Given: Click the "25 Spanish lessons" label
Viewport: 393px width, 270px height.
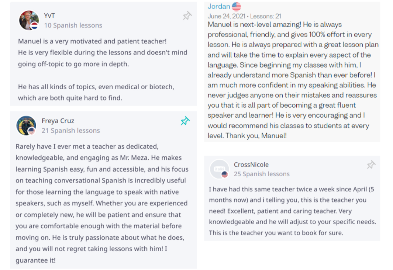Looking at the screenshot, I should 262,174.
